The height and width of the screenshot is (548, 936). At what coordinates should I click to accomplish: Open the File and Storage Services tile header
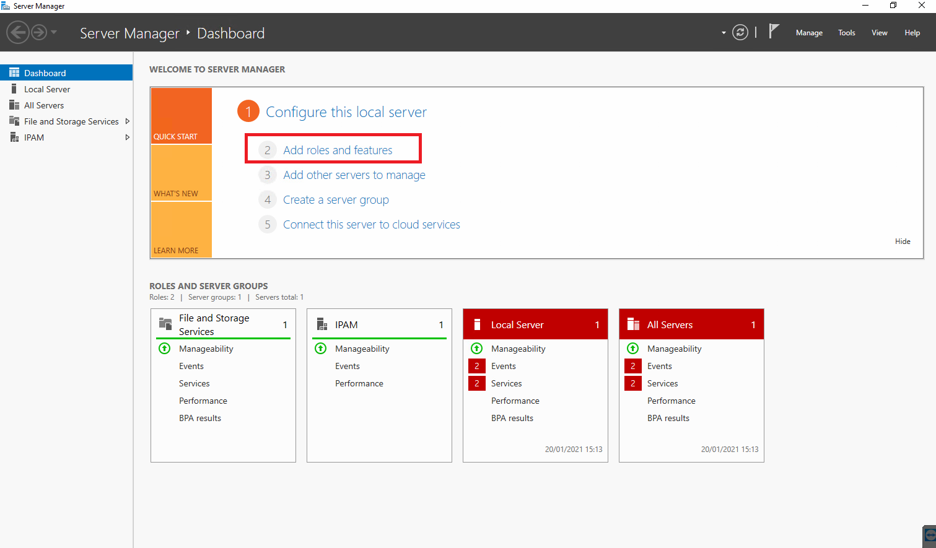tap(223, 324)
